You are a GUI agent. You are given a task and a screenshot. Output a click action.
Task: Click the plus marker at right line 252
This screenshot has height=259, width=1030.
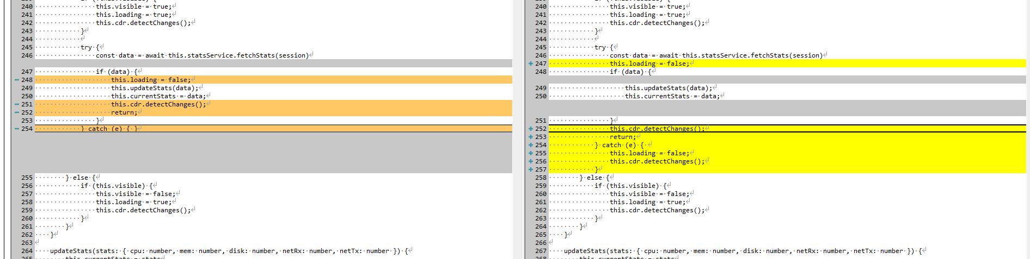530,129
